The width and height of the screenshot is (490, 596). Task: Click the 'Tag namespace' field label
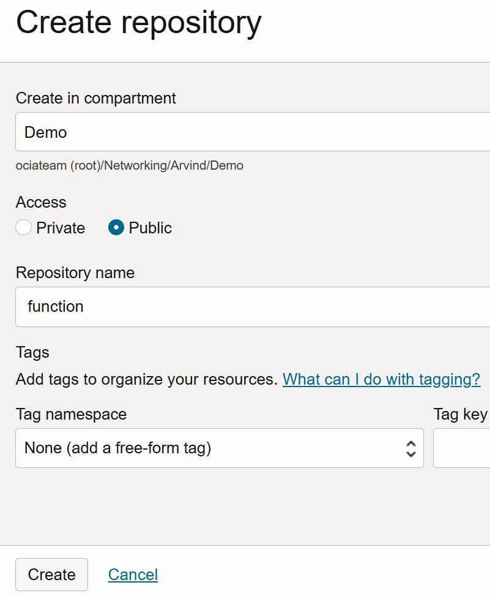[x=71, y=414]
